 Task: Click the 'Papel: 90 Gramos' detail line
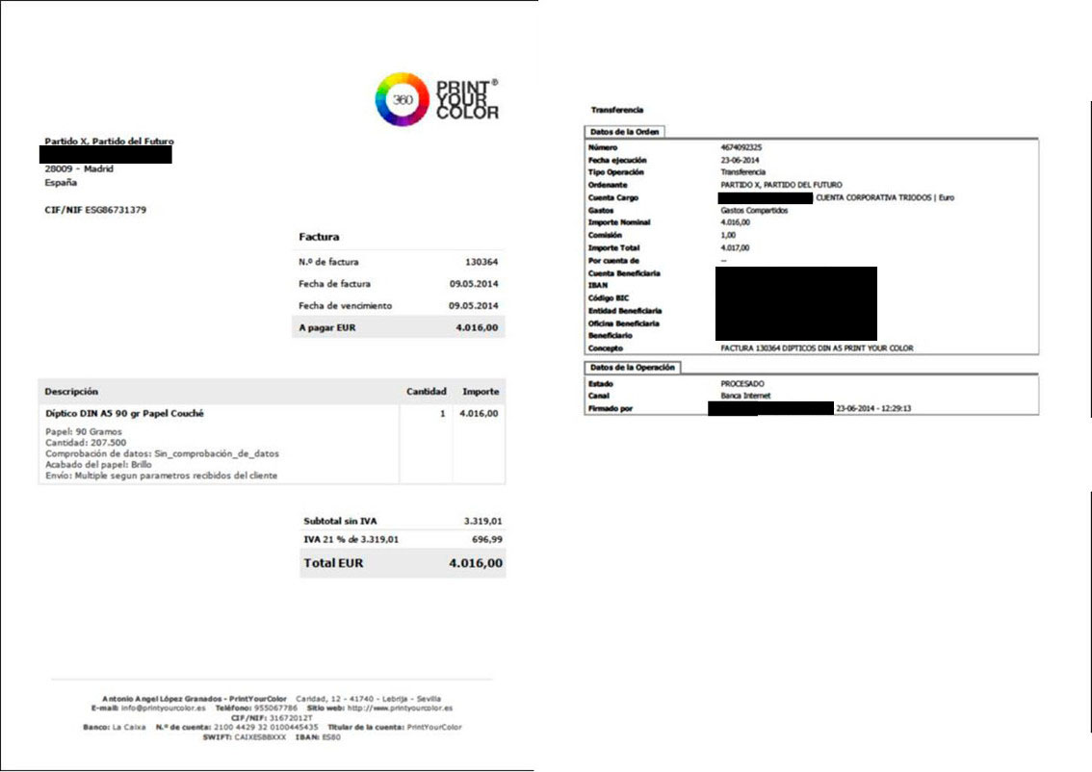84,431
